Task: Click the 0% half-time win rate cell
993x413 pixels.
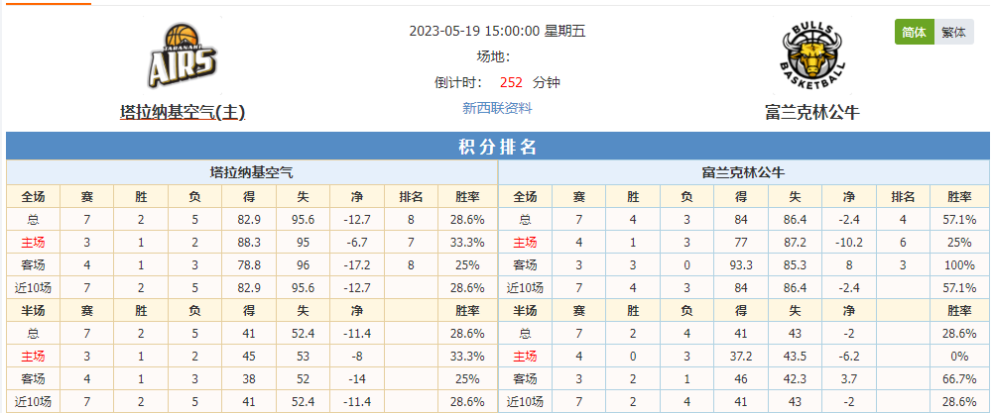Action: click(x=959, y=357)
